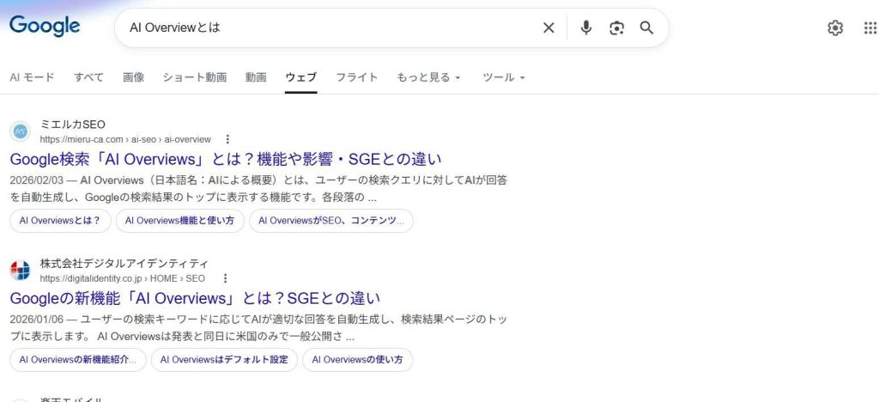
Task: Expand the ツール dropdown
Action: (503, 77)
